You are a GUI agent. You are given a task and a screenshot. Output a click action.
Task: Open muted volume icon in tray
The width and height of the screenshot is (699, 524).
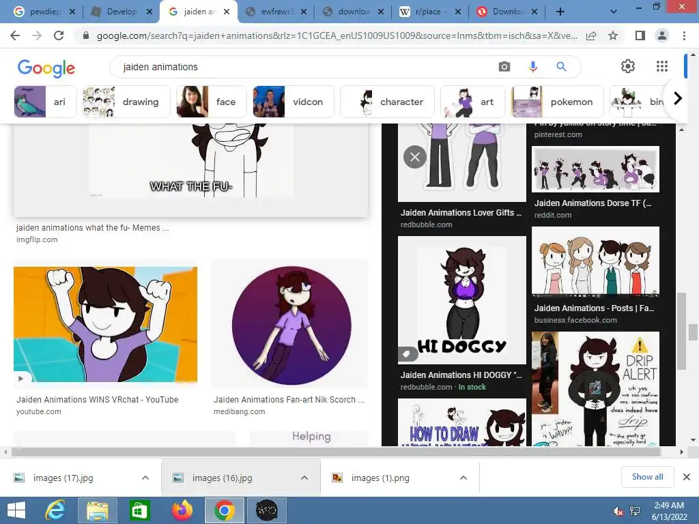[618, 512]
